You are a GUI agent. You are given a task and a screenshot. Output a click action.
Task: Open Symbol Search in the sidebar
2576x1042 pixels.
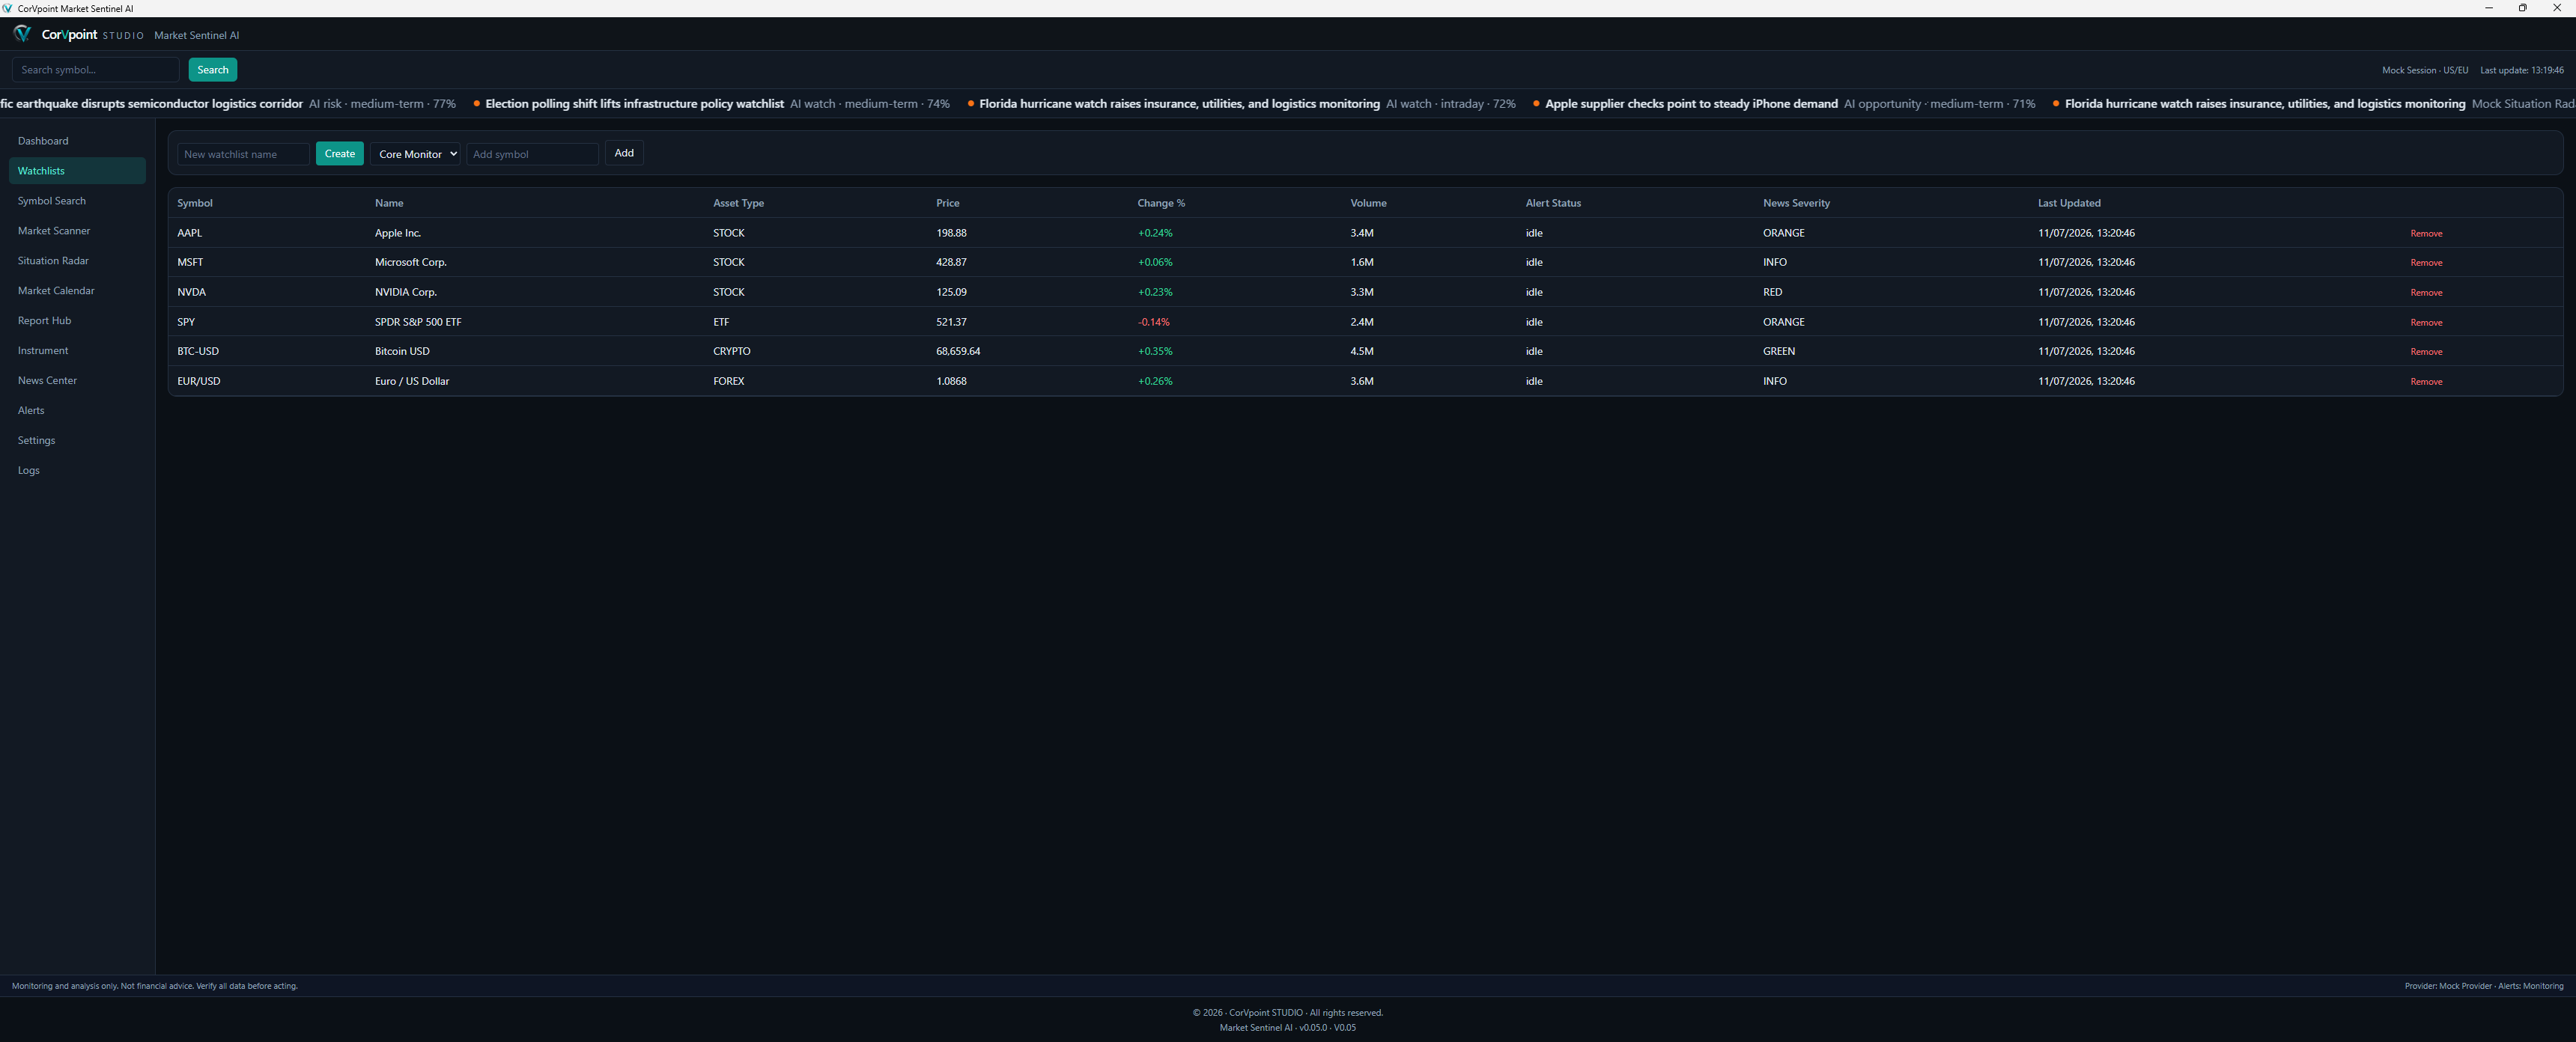(77, 201)
